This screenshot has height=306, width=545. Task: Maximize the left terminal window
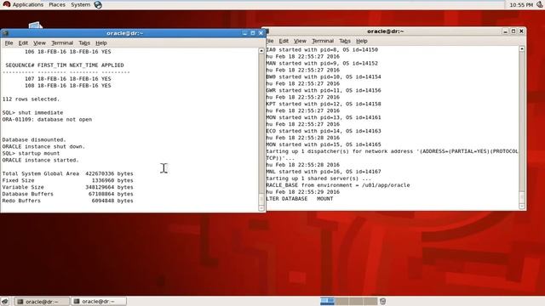coord(253,33)
